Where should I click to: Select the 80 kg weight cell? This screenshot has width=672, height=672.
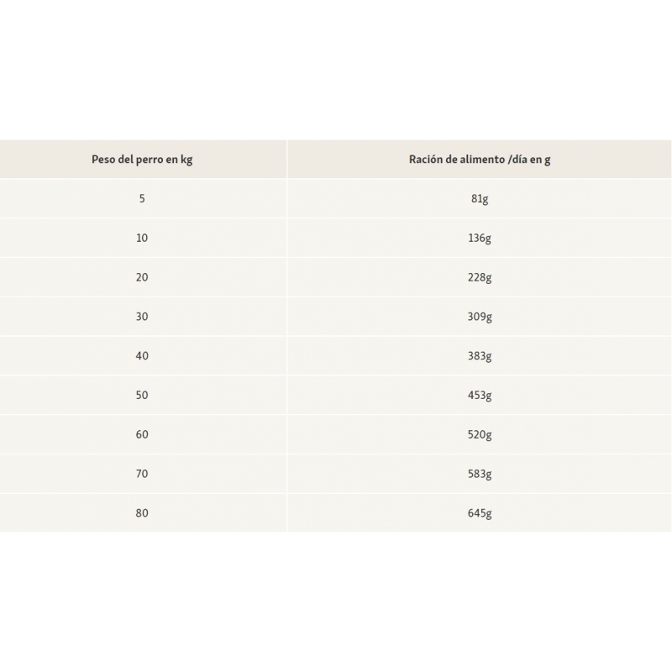click(x=142, y=513)
